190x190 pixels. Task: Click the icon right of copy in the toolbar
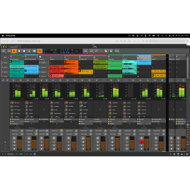[x=111, y=51]
